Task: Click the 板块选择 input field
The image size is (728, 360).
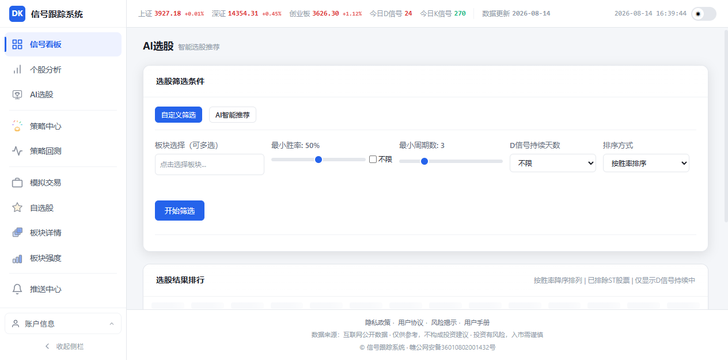Action: pos(210,164)
